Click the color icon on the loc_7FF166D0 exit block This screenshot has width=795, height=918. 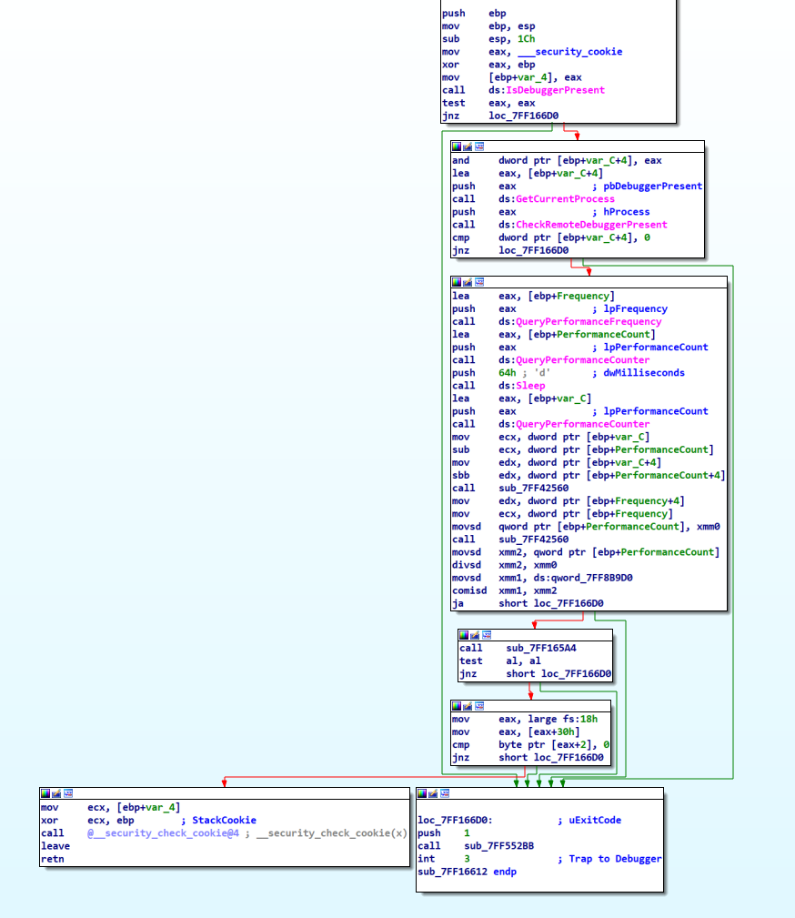tap(422, 793)
